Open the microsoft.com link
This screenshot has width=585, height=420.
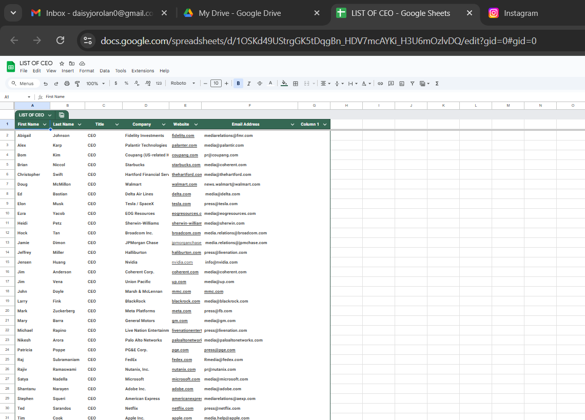point(186,379)
